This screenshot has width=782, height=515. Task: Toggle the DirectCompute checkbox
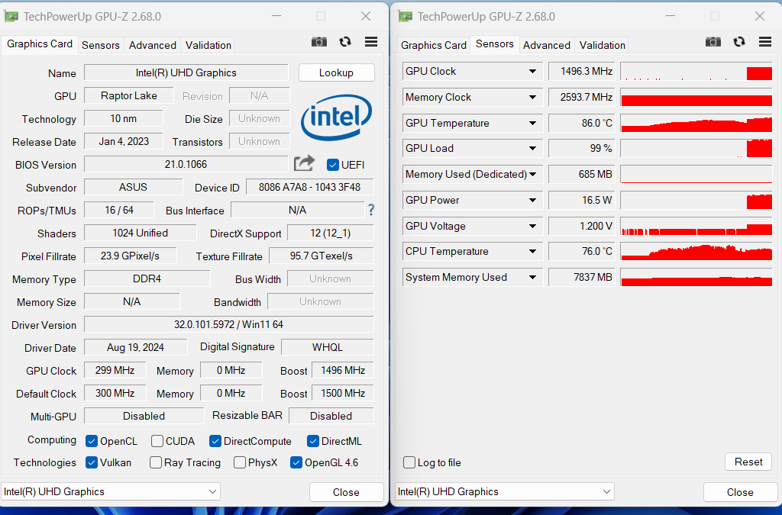click(x=215, y=441)
